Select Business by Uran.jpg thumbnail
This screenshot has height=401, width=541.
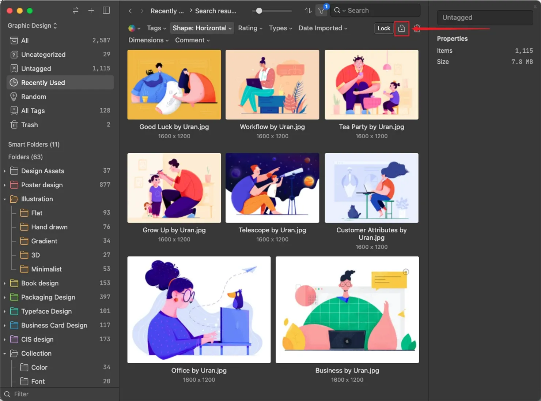coord(347,310)
